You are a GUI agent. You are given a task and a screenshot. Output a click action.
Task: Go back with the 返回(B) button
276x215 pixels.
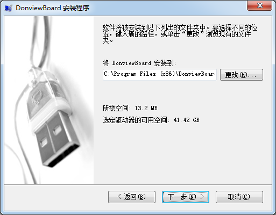[132, 197]
